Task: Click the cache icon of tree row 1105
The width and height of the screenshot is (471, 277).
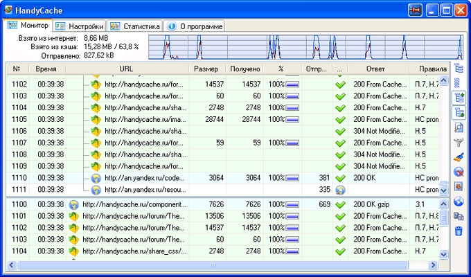Action: click(x=96, y=120)
